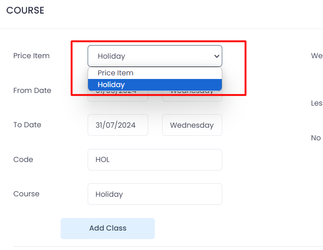Click the To Date Wednesday weekday field

point(192,125)
